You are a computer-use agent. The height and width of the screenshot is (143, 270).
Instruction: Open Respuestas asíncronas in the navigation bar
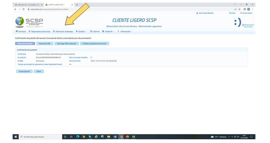[x=40, y=31]
